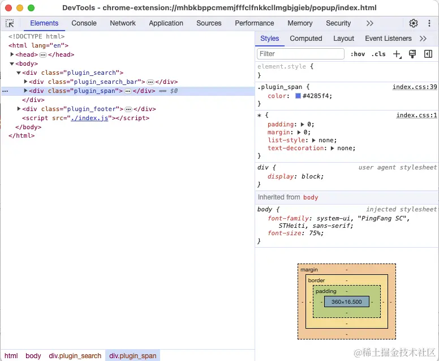Click the color property name

tap(277, 96)
